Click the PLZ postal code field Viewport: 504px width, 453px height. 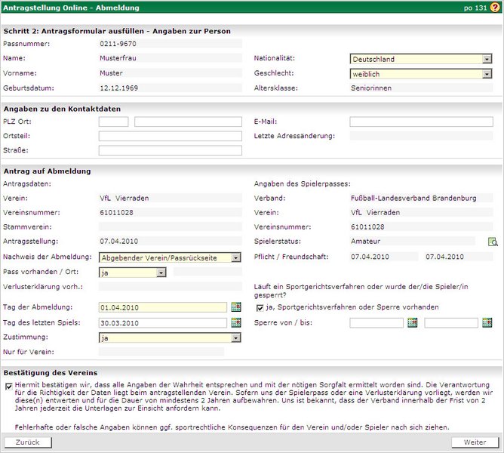click(x=114, y=122)
